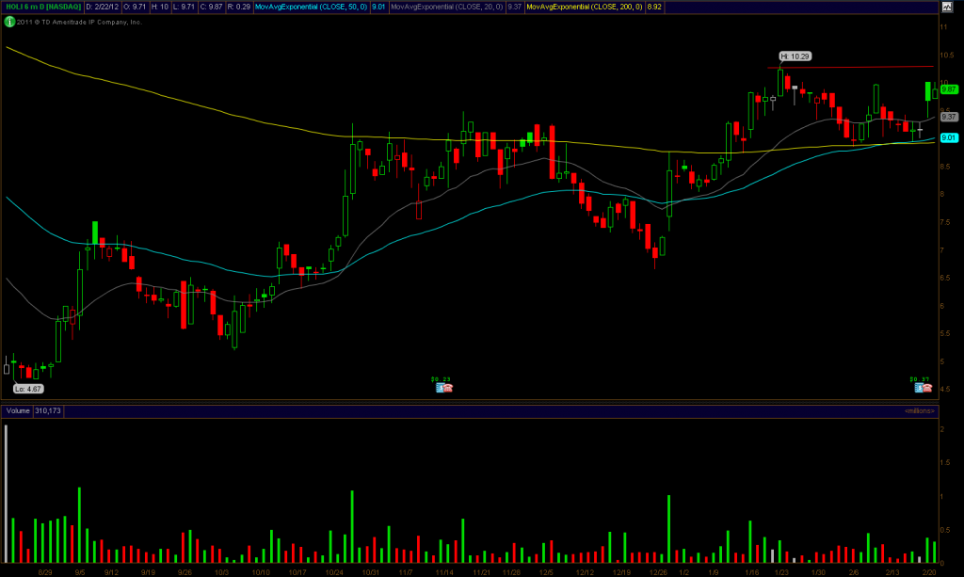Click the 10/24 date on the time axis
This screenshot has height=577, width=964.
pyautogui.click(x=334, y=572)
